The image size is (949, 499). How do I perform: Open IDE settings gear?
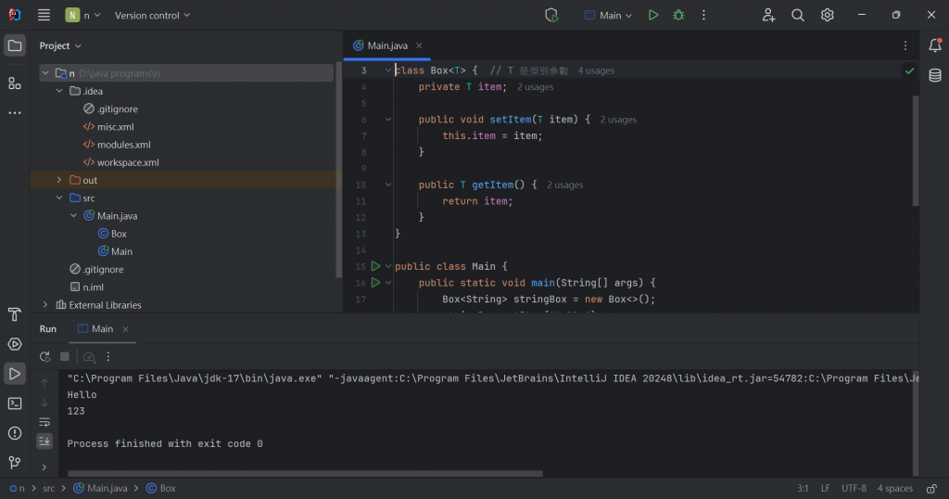click(827, 15)
